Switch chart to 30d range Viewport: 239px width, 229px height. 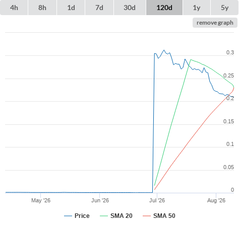[x=130, y=8]
